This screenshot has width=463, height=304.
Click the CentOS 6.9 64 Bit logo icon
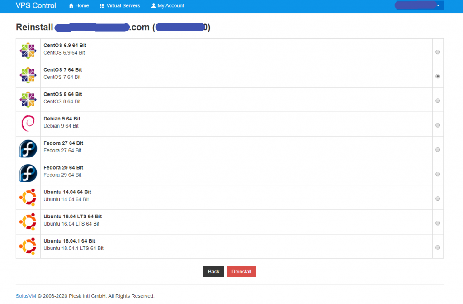coord(28,51)
